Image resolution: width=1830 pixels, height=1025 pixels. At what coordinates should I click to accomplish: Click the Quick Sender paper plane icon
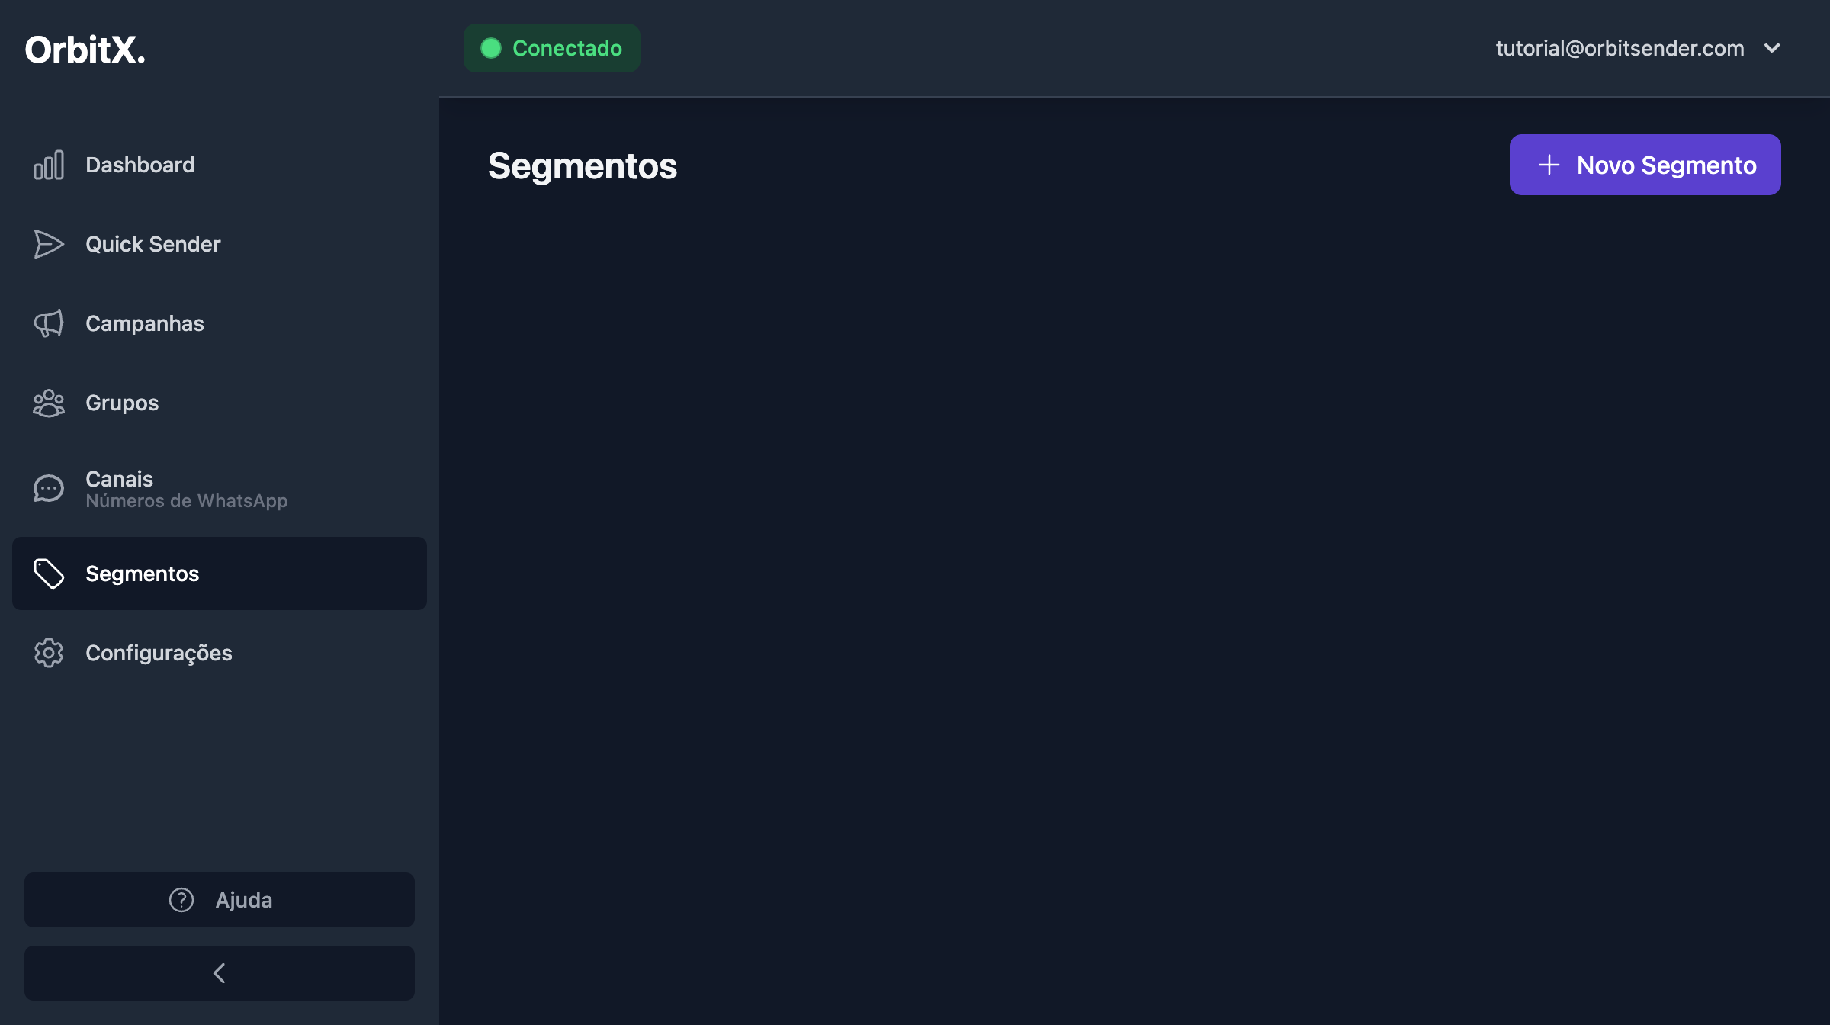[49, 244]
